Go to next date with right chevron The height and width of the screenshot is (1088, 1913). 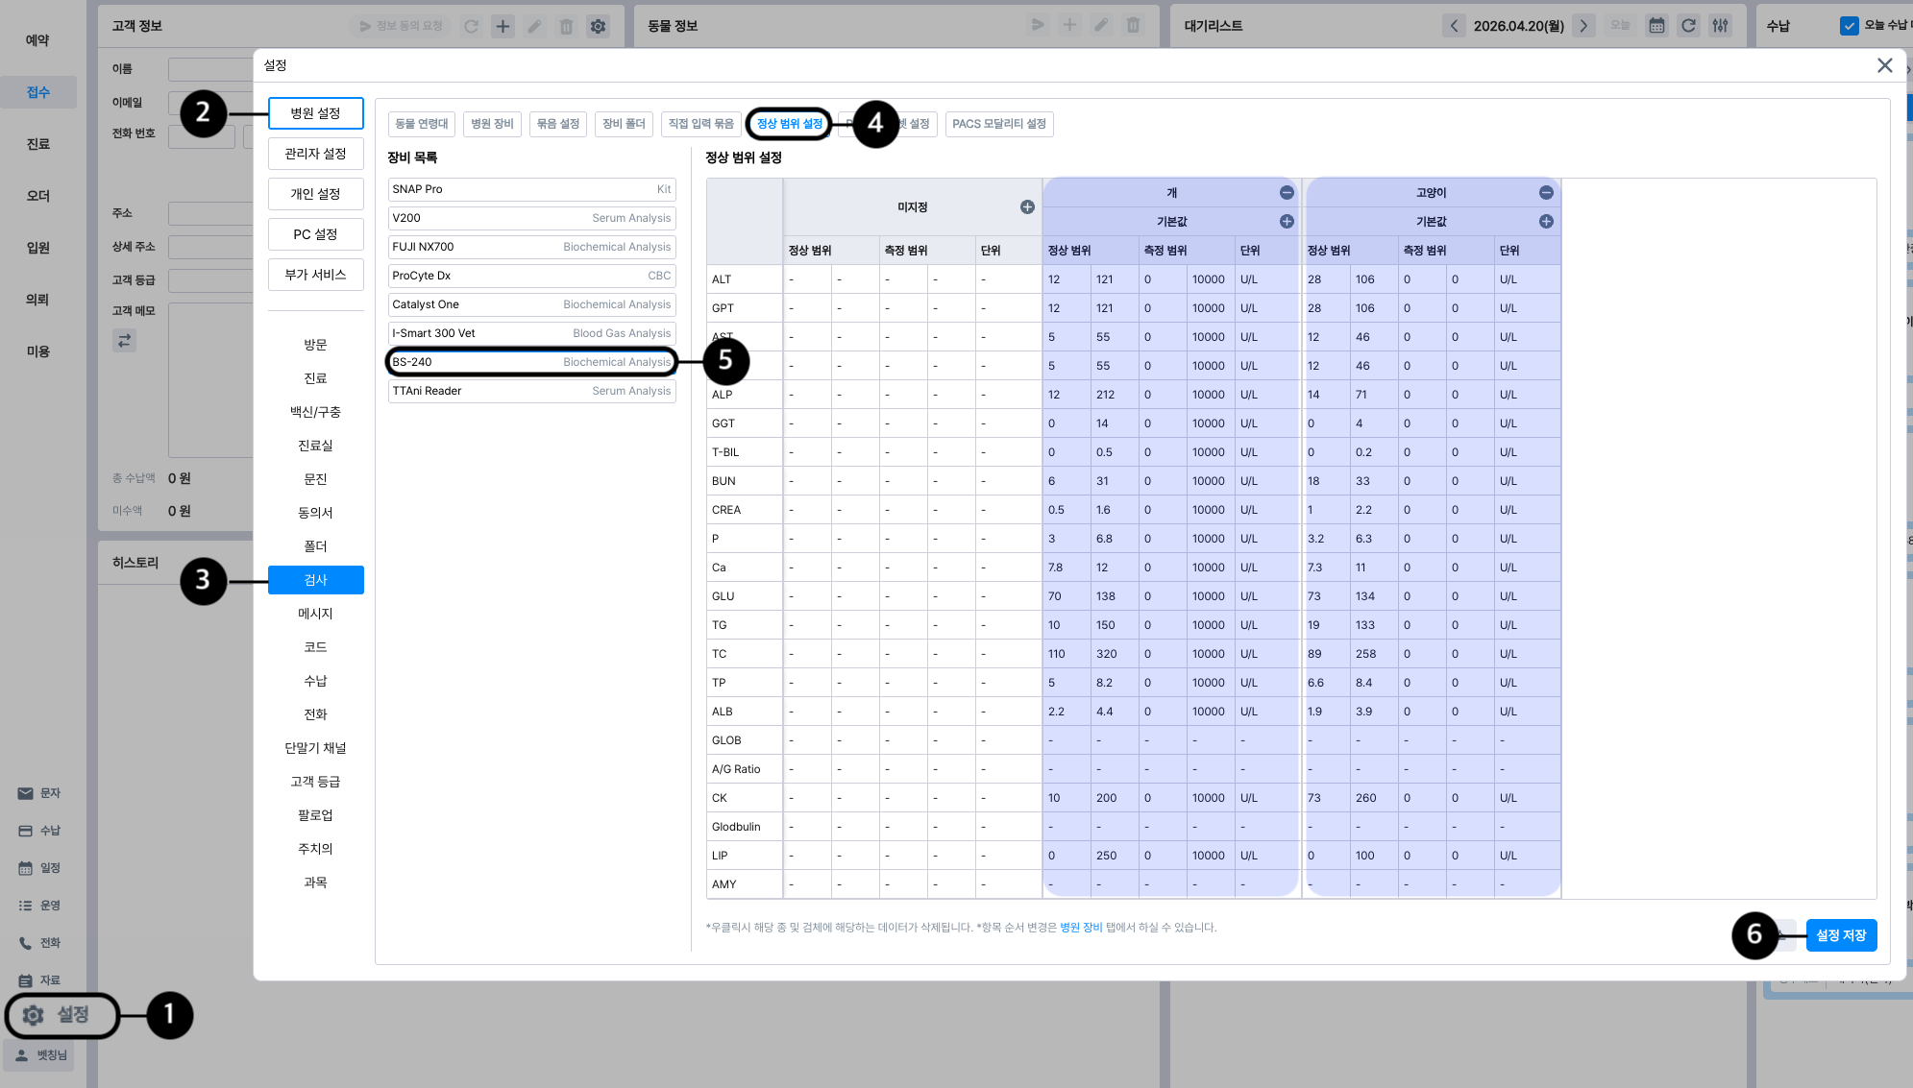(x=1583, y=26)
